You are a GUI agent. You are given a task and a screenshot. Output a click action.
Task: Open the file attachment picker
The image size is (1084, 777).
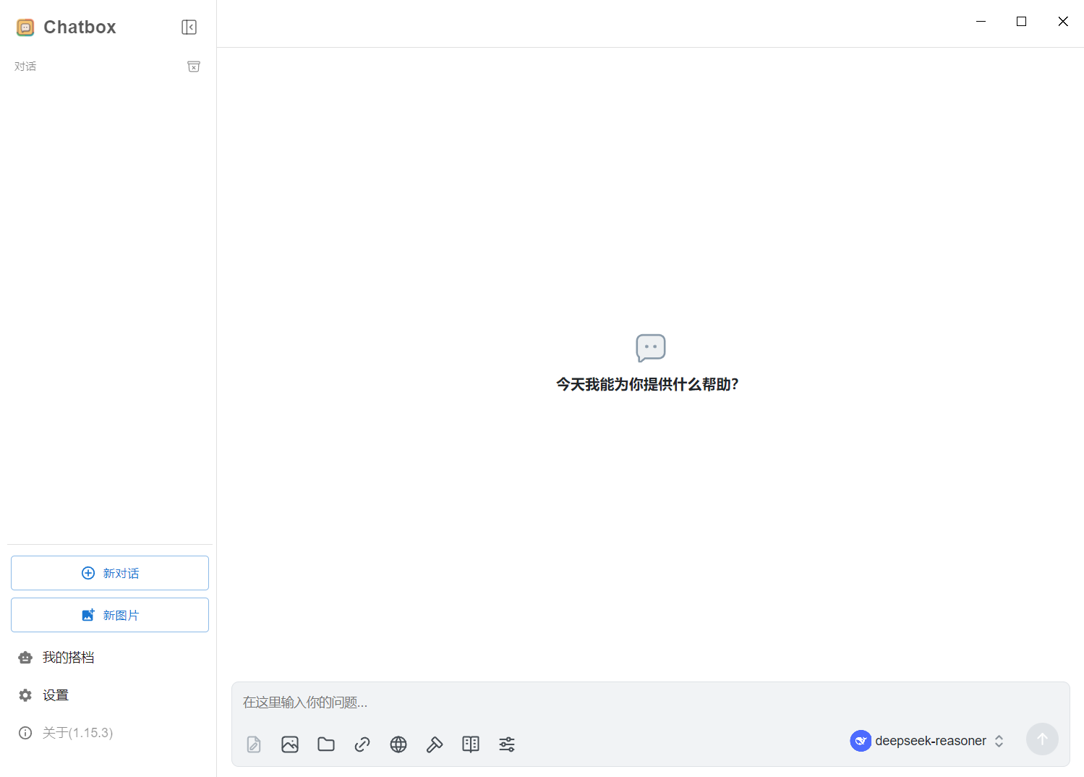[326, 744]
